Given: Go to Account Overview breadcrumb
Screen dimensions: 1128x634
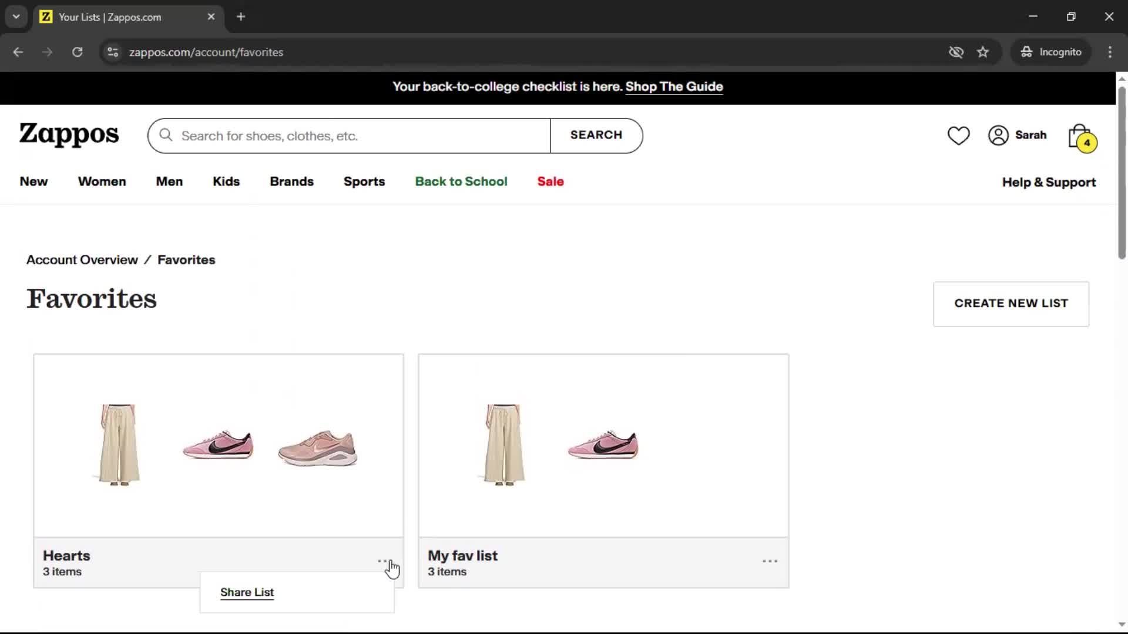Looking at the screenshot, I should 82,259.
